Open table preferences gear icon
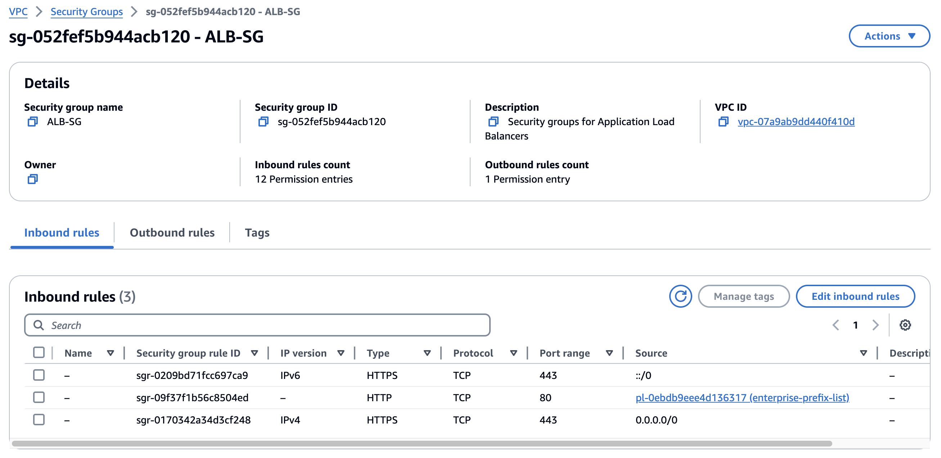The image size is (941, 458). (x=905, y=325)
